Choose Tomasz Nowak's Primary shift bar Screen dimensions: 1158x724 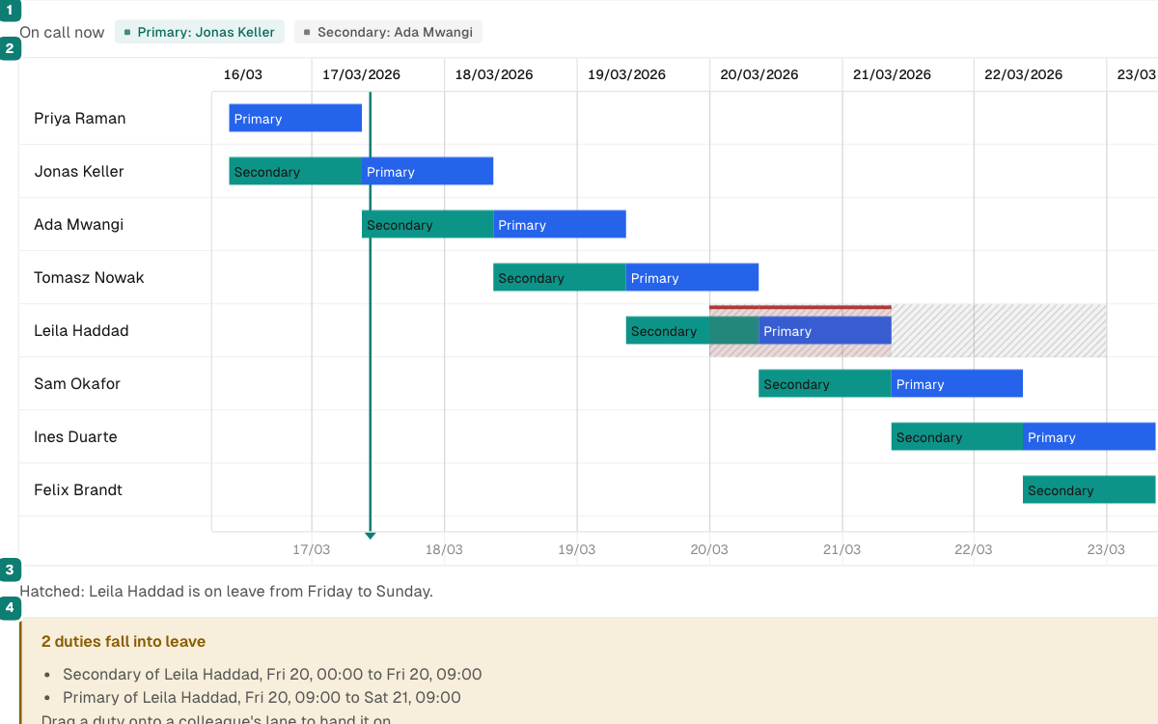(x=692, y=277)
